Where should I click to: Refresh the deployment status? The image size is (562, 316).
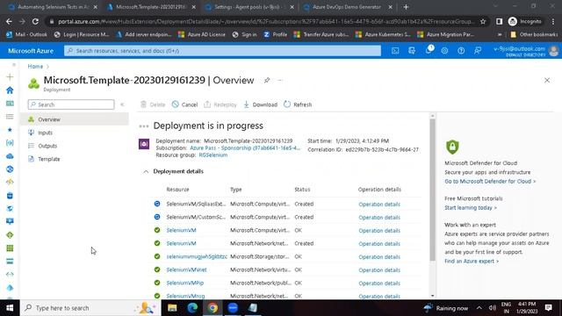tap(298, 104)
